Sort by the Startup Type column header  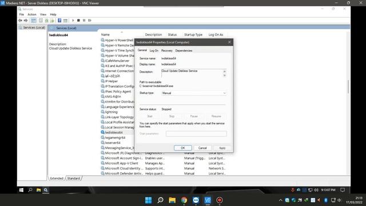click(x=193, y=34)
